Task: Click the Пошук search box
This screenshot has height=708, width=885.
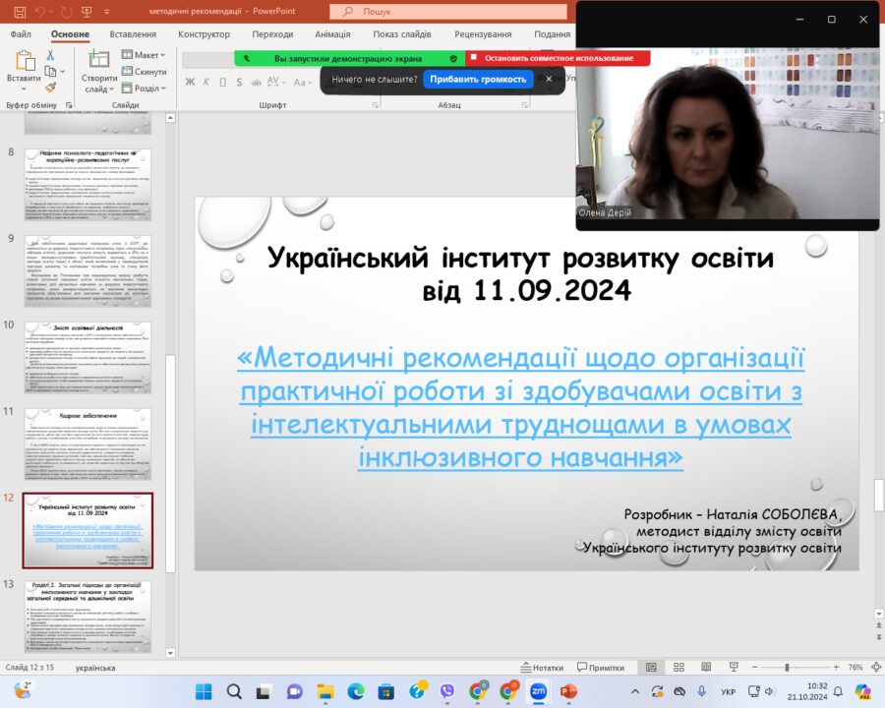Action: 448,11
